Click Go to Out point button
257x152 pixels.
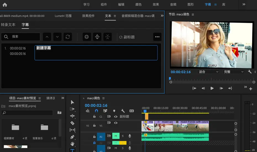(230, 88)
